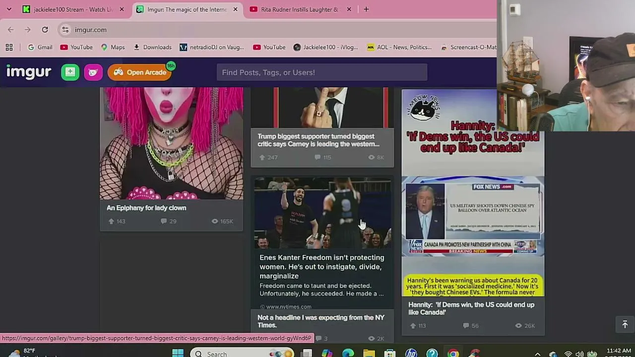Click the imgur logo
635x357 pixels.
[x=29, y=72]
